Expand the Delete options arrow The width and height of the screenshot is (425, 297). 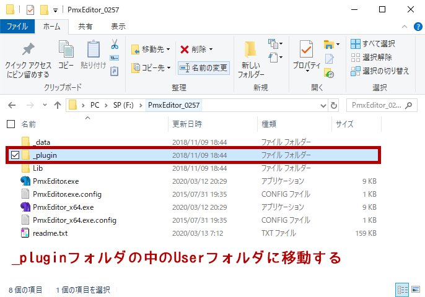(x=211, y=49)
